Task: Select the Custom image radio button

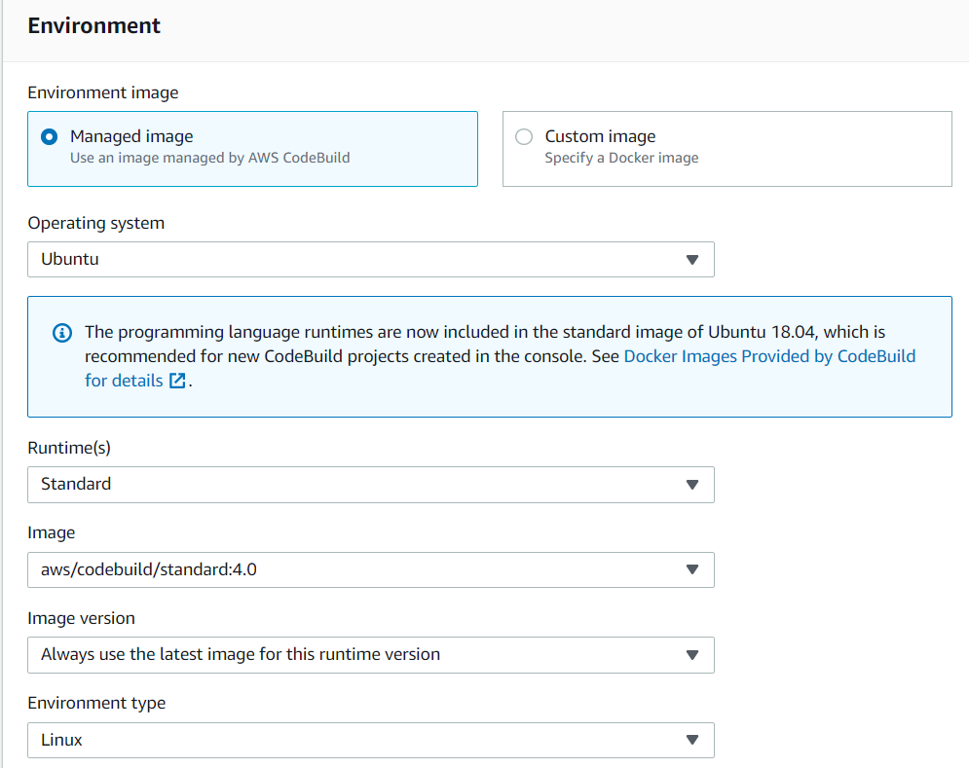Action: (x=524, y=136)
